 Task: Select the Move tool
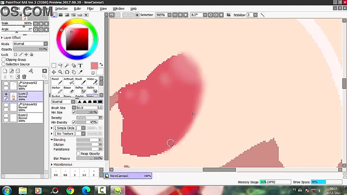(54, 72)
